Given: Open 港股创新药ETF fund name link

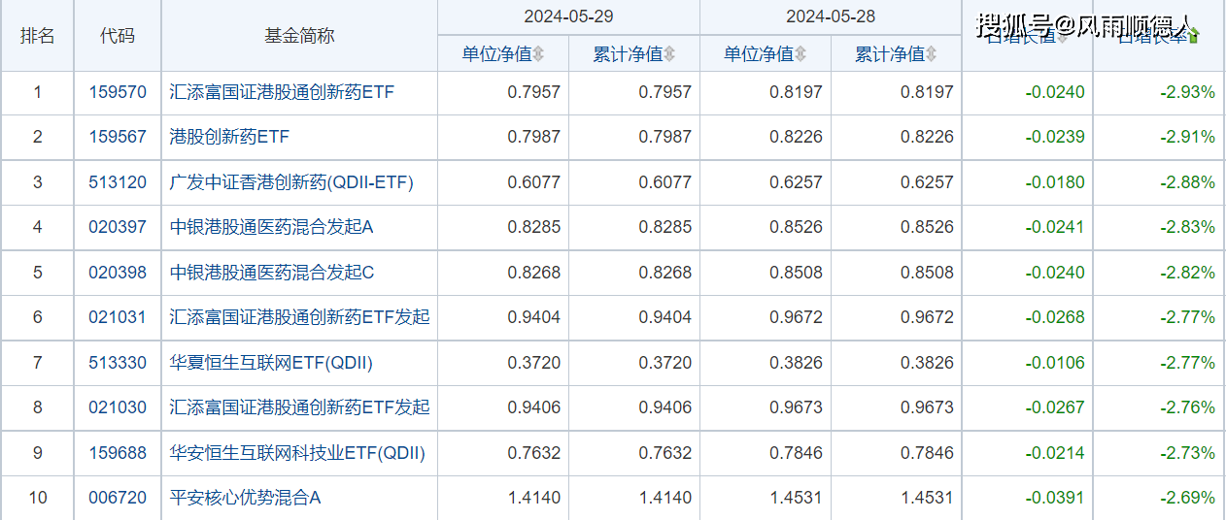Looking at the screenshot, I should coord(230,138).
